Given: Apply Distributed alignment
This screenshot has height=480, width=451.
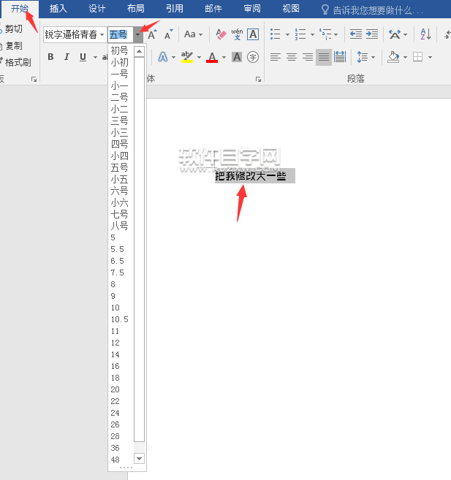Looking at the screenshot, I should pyautogui.click(x=340, y=57).
